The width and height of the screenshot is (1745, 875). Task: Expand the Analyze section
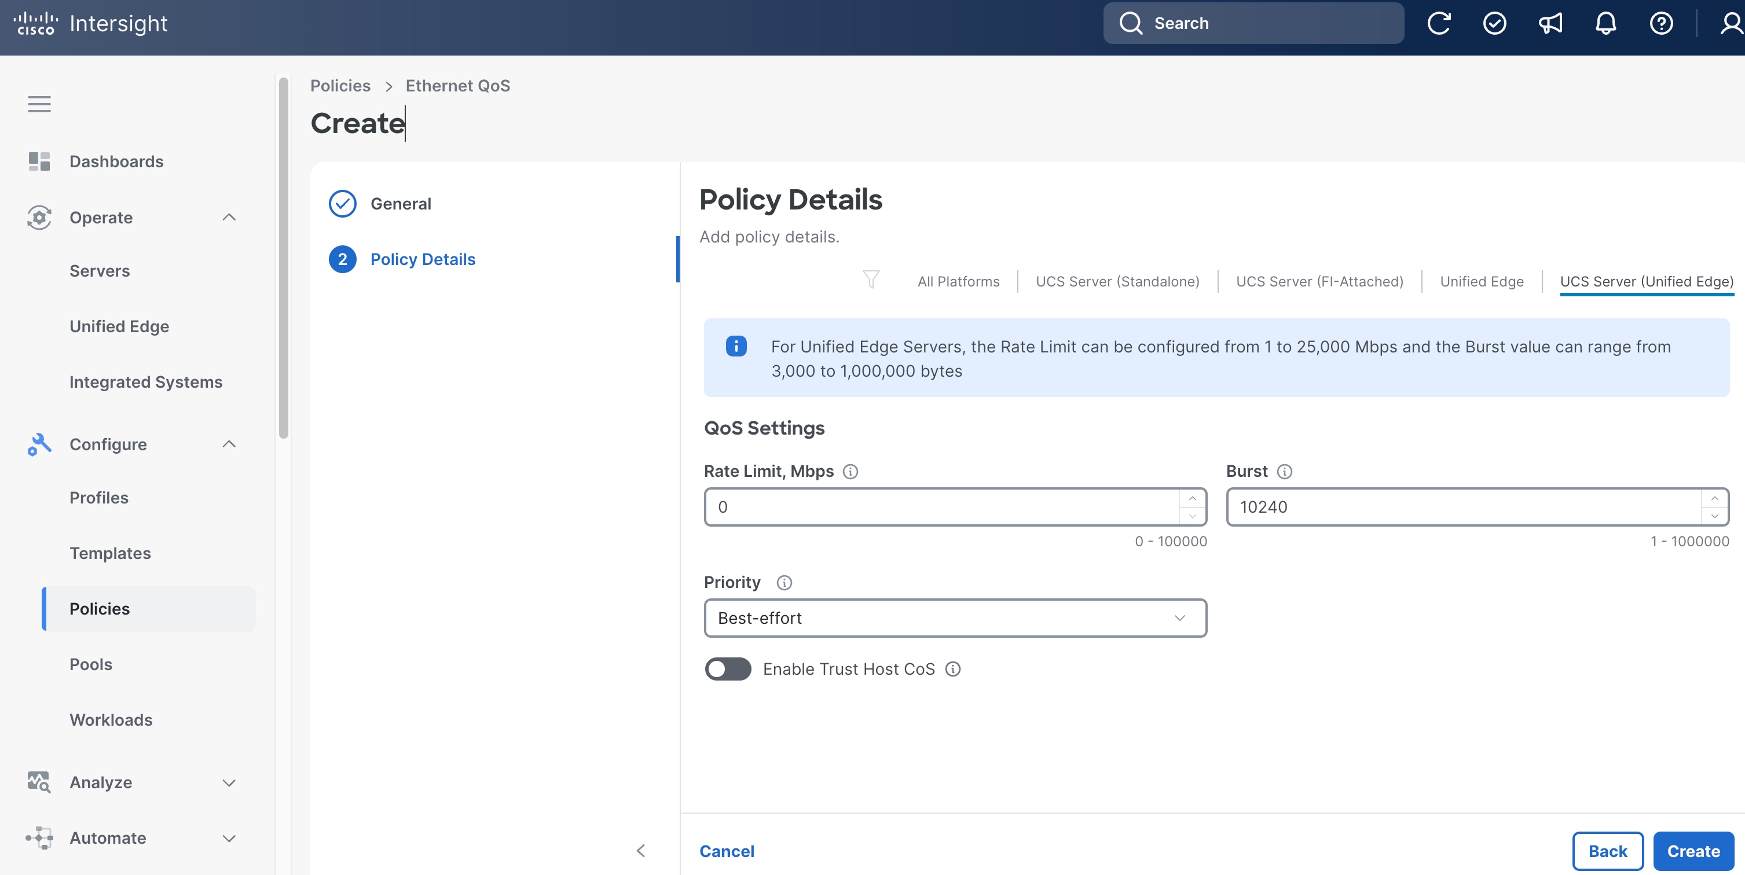229,782
